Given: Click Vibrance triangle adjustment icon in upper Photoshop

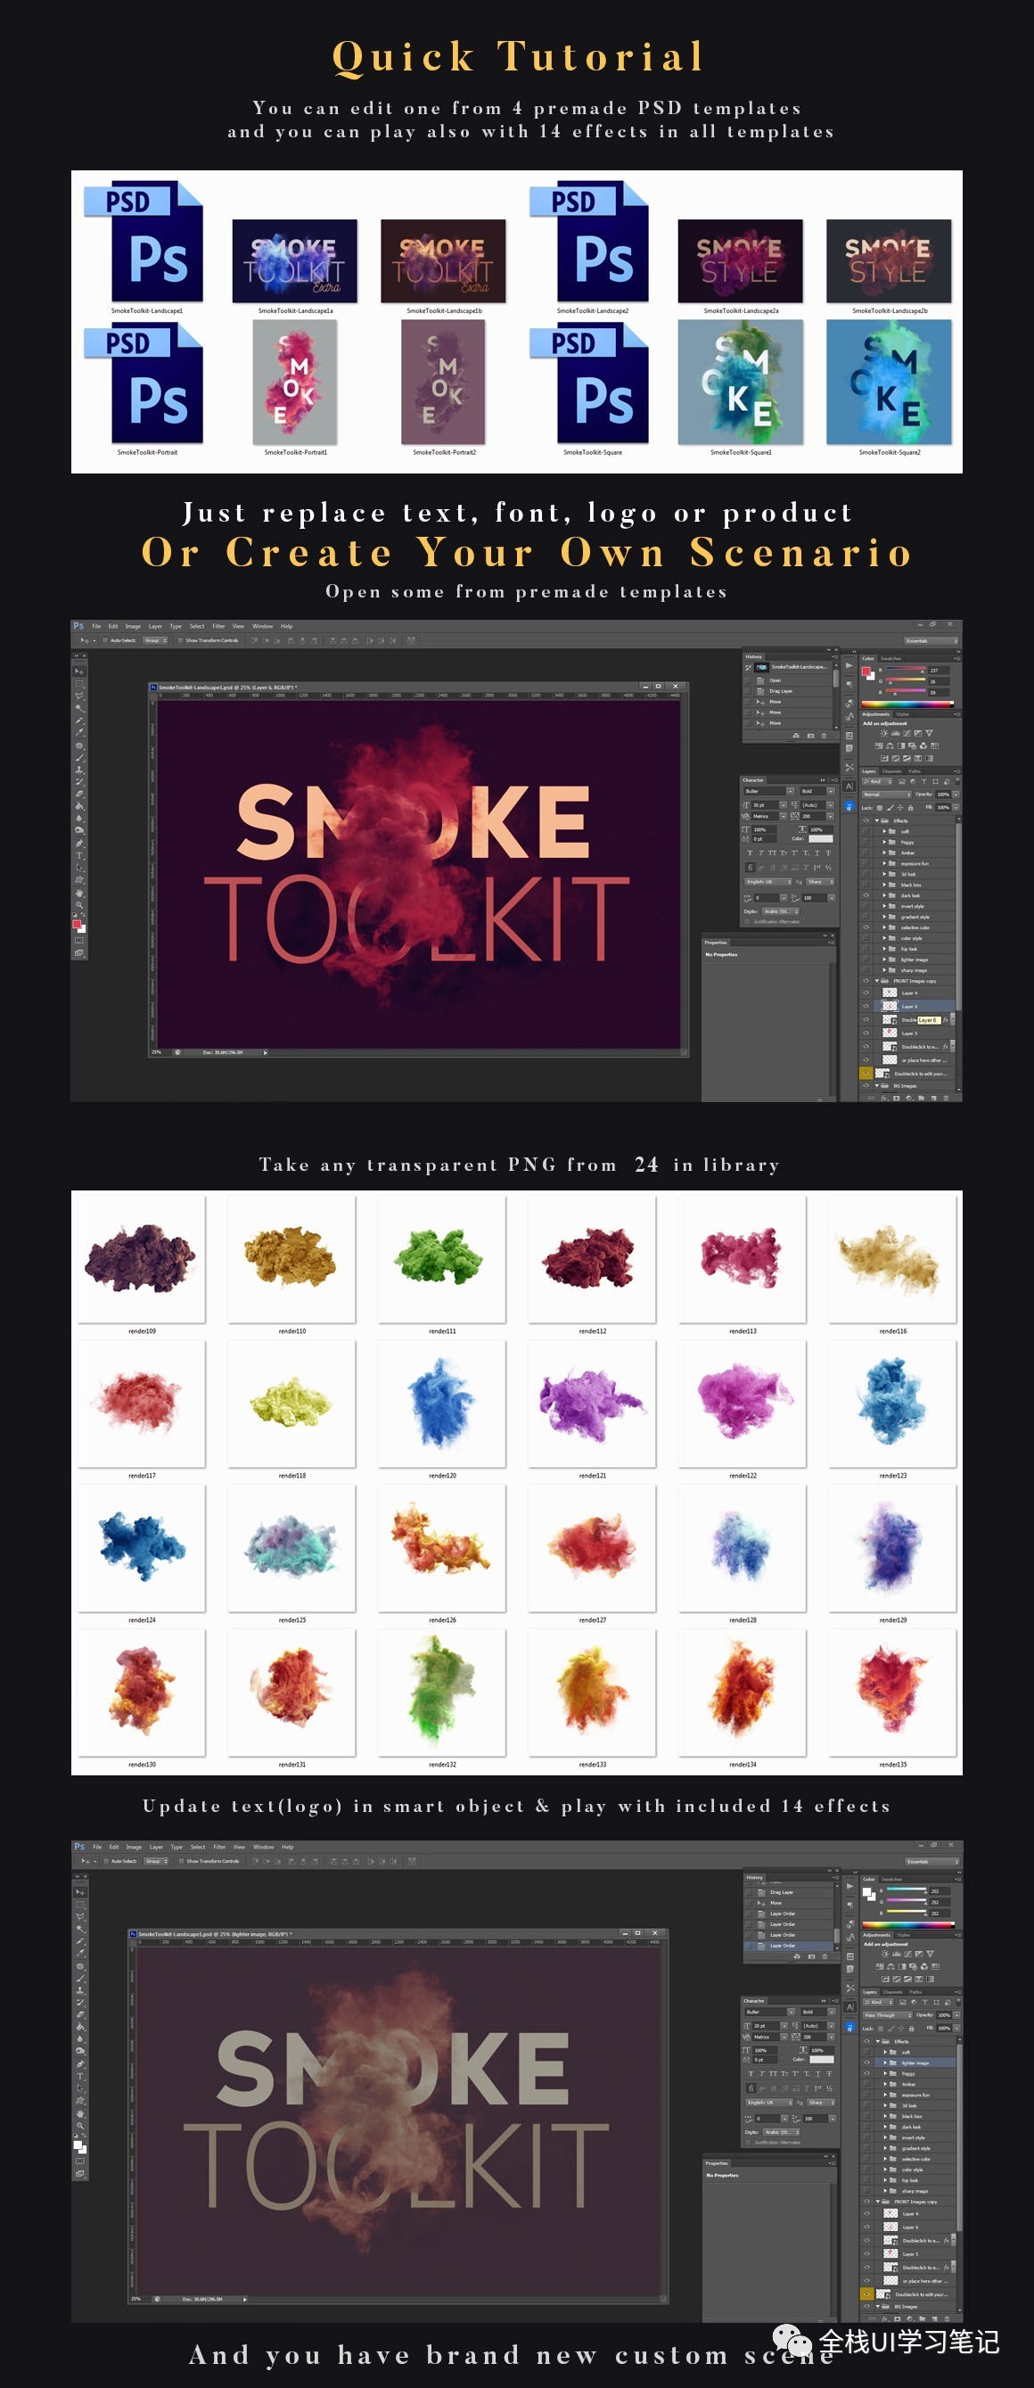Looking at the screenshot, I should [x=930, y=733].
